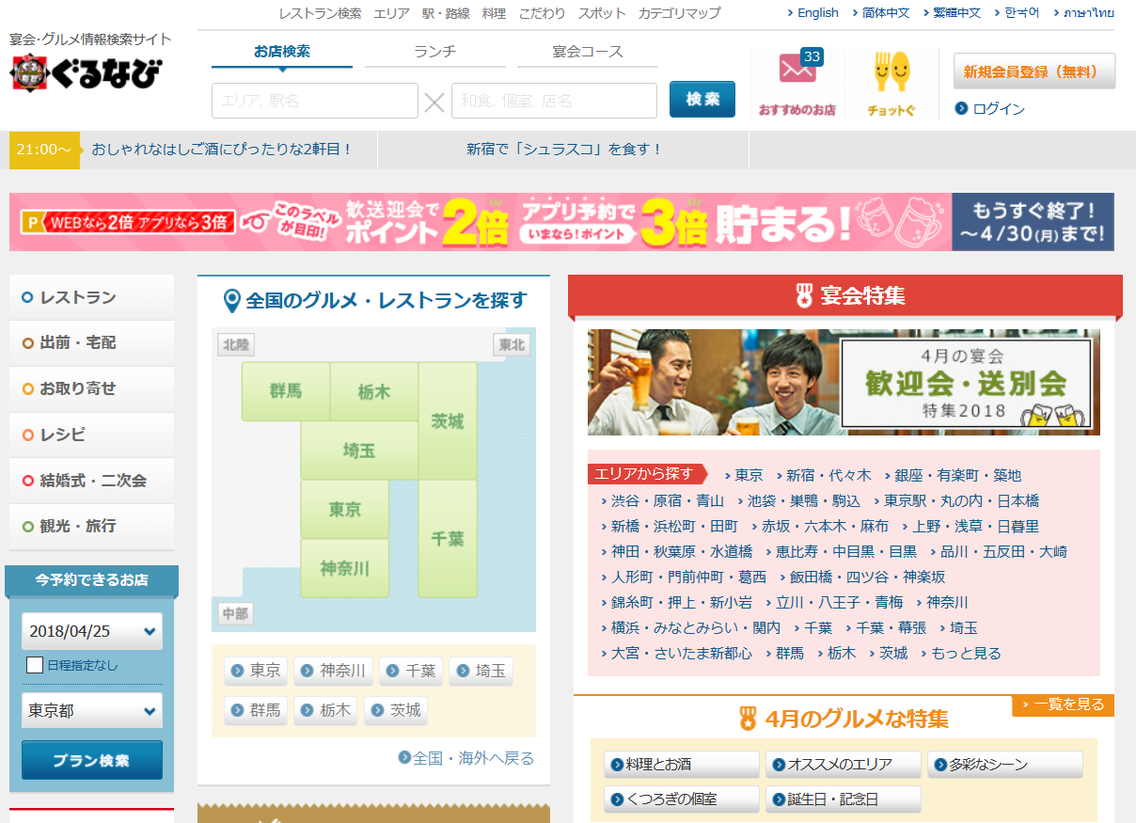Click 新規会員登録（無料） button
1136x823 pixels.
[x=1033, y=71]
